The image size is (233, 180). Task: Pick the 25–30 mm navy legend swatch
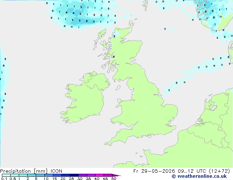point(74,175)
